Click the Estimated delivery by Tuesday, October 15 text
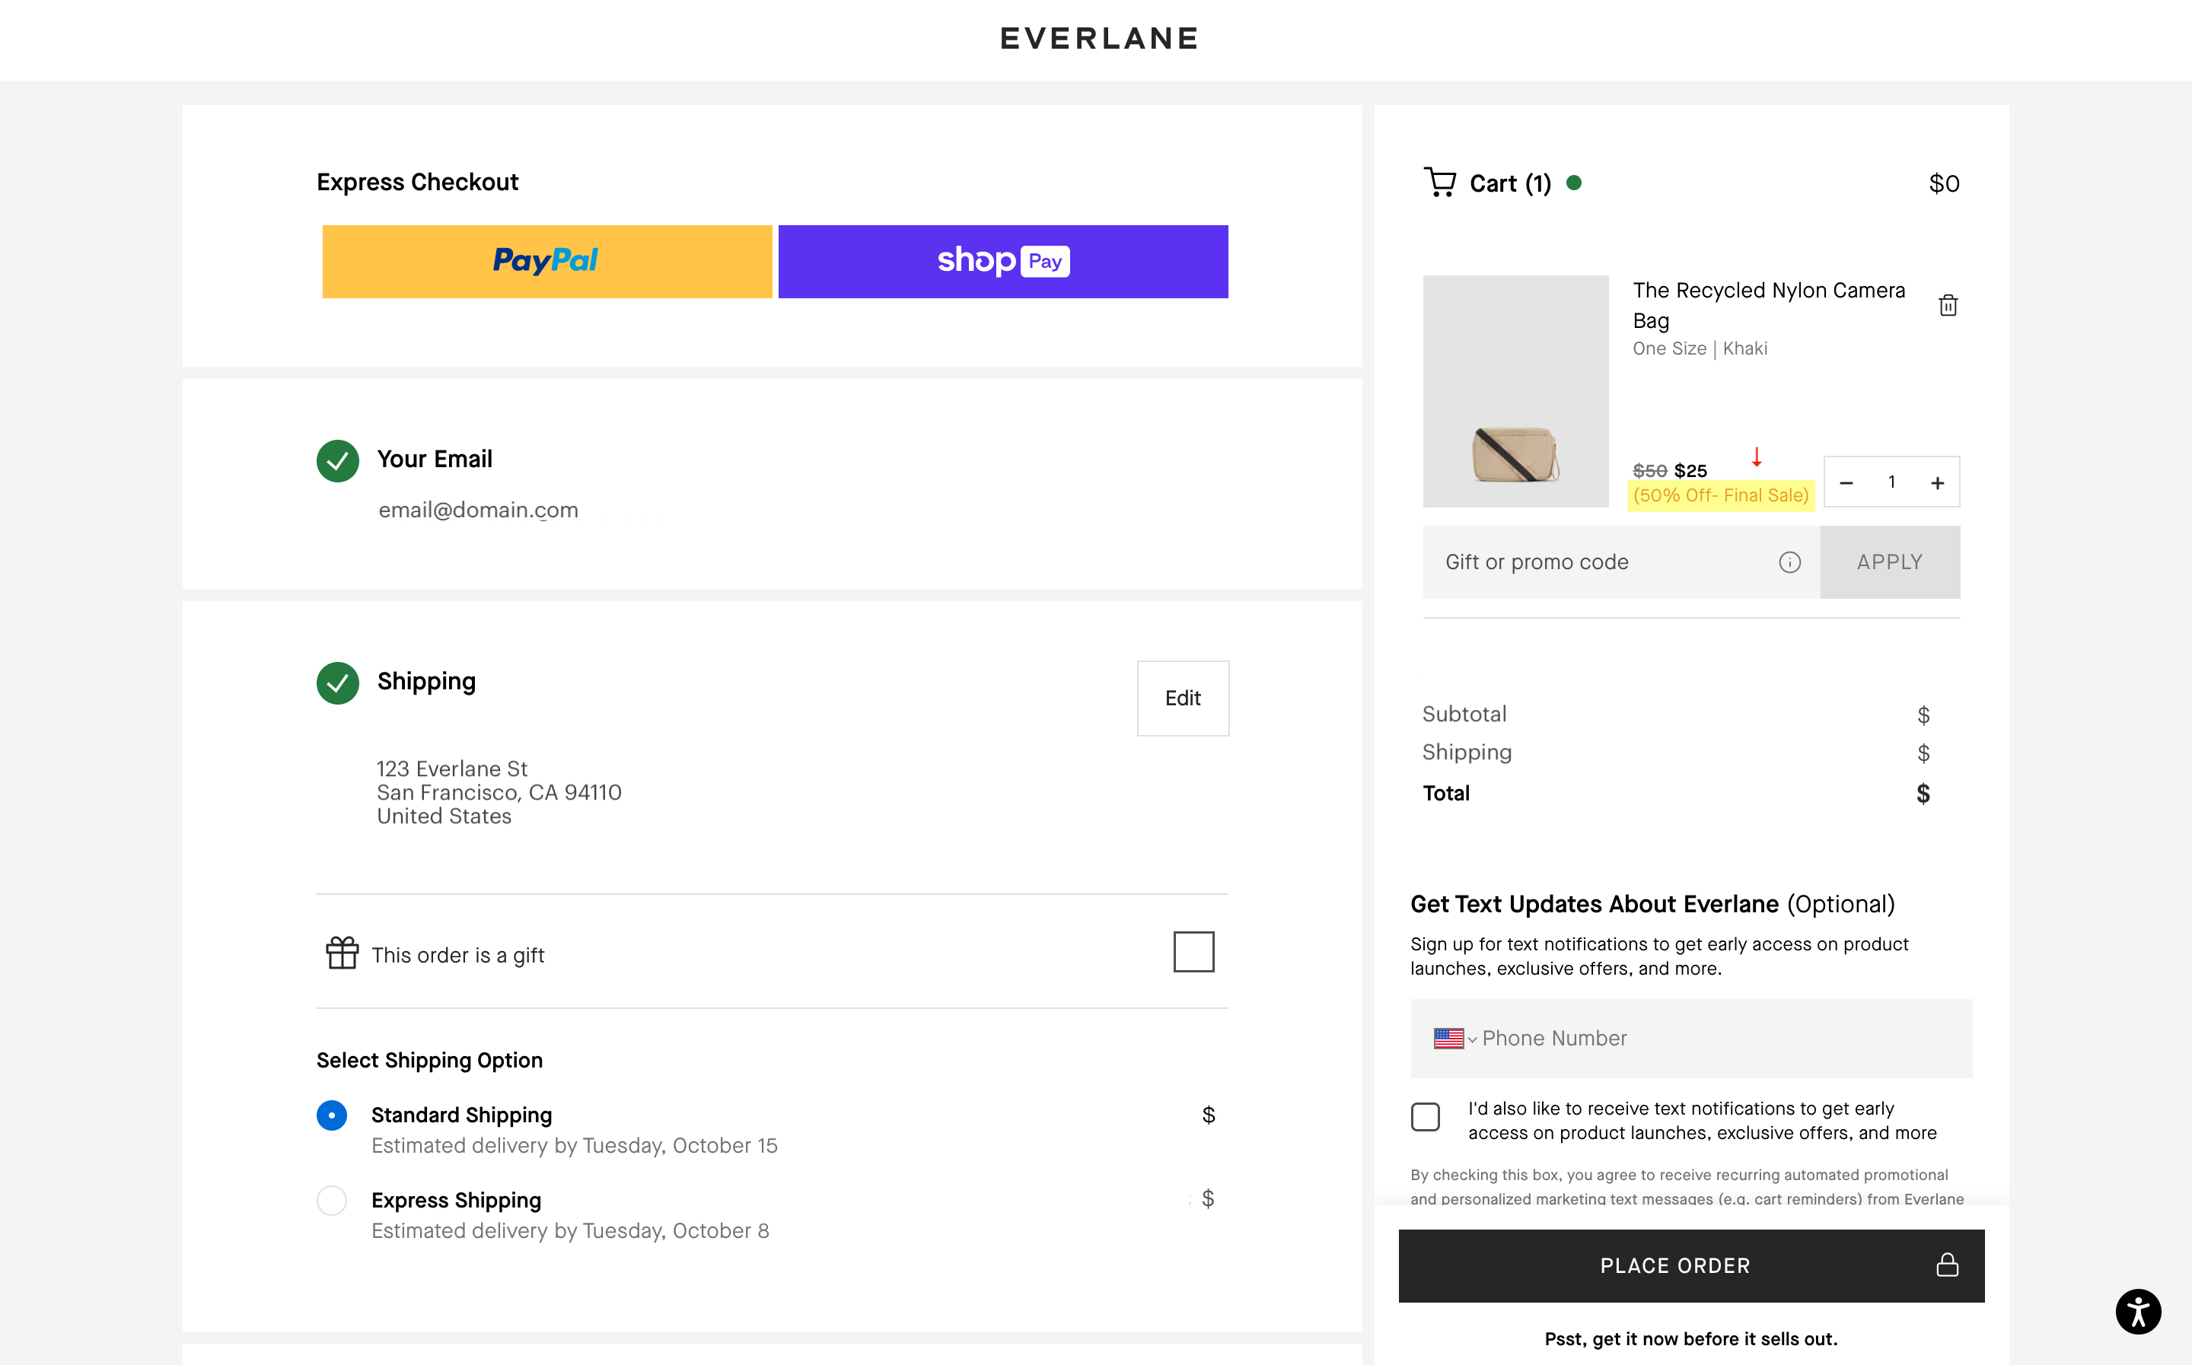The height and width of the screenshot is (1365, 2192). tap(574, 1146)
